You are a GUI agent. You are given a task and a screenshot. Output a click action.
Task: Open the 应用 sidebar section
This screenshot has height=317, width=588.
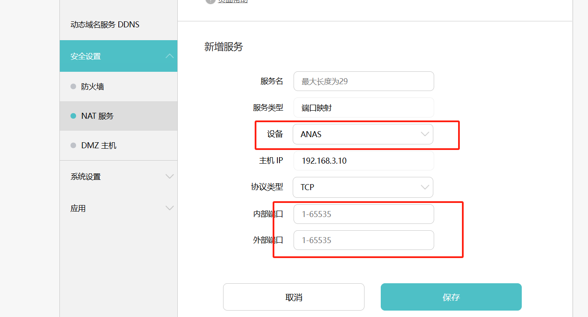click(x=78, y=208)
